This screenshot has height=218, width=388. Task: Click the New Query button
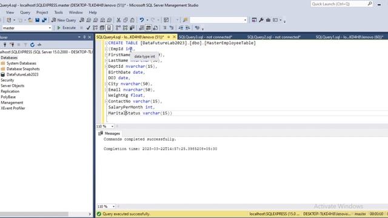pyautogui.click(x=64, y=20)
